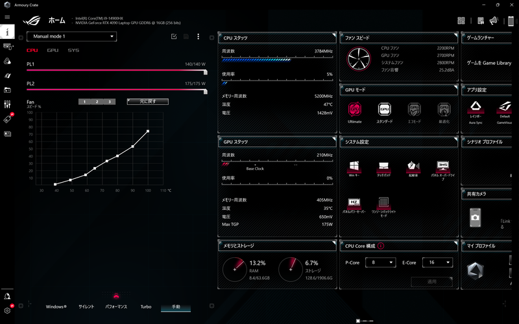Select スタンダード GPU mode

click(x=384, y=110)
